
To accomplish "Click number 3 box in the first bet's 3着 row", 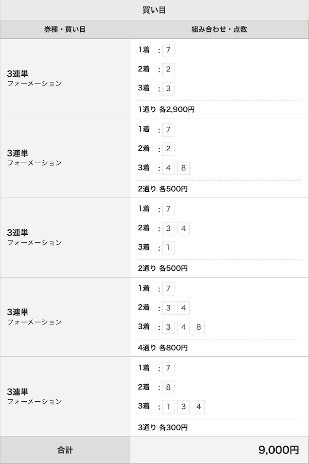I will 168,88.
